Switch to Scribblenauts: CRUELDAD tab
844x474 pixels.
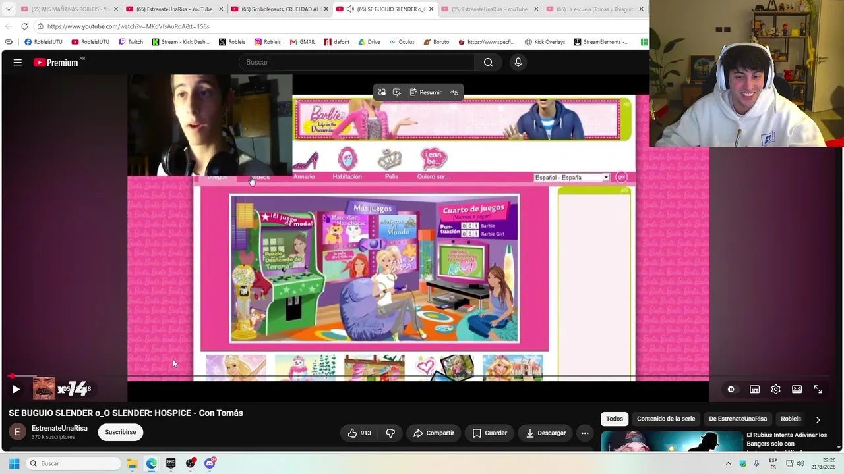click(280, 9)
